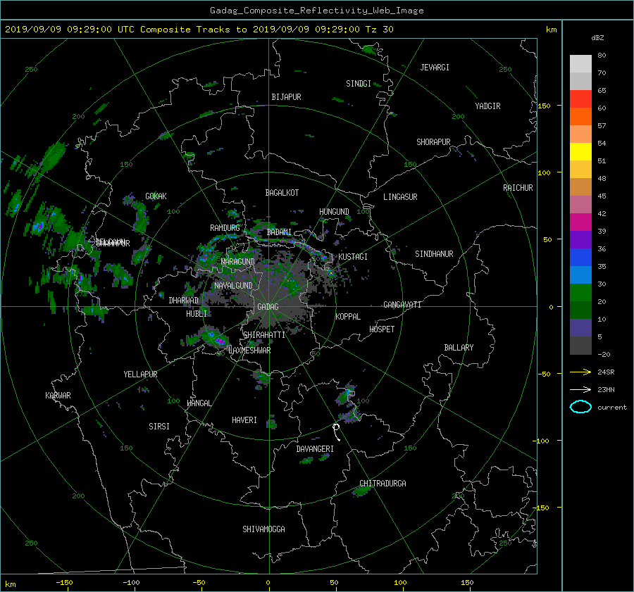Click the cyan current ellipse legend icon

point(580,407)
